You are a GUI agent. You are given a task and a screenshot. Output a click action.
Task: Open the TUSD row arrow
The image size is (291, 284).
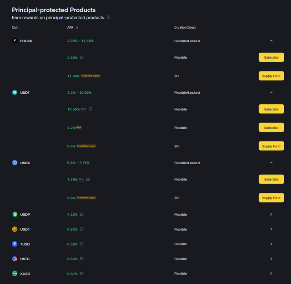coord(271,244)
